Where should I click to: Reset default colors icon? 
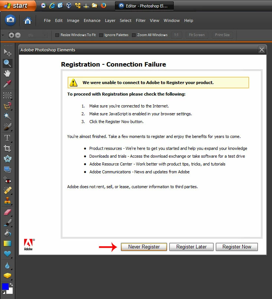click(3, 292)
